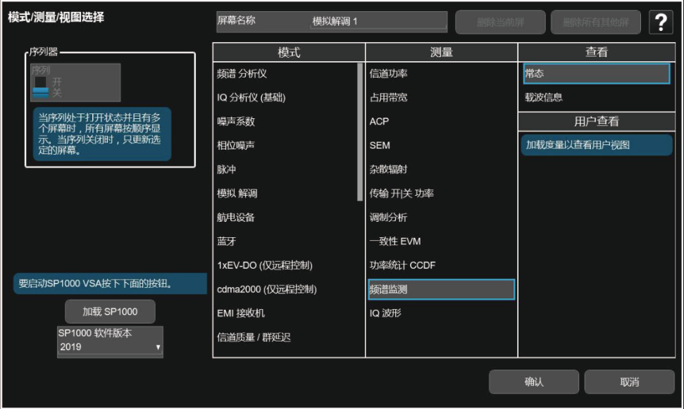
Task: Select the 信道功率 measurement
Action: (389, 73)
